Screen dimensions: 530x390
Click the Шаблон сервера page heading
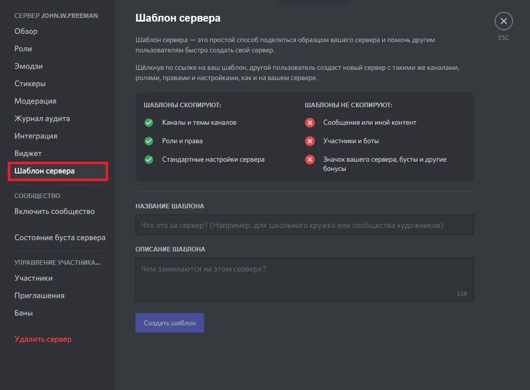click(178, 18)
